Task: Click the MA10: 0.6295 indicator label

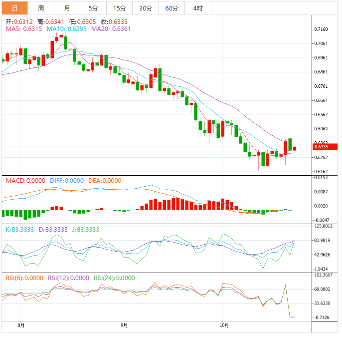Action: click(66, 29)
